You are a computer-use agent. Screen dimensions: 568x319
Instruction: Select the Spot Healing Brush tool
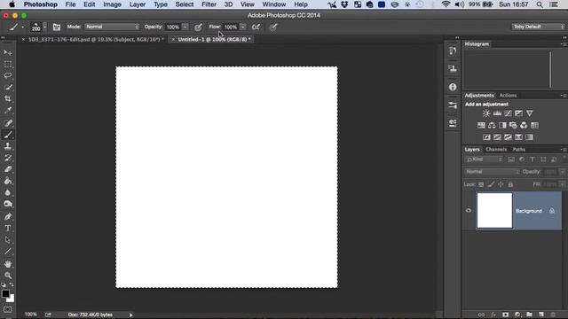click(8, 123)
